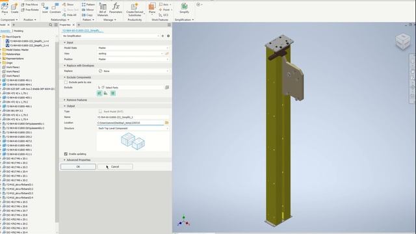Switch to the Modeling tab in browser
The image size is (416, 234).
(x=19, y=31)
